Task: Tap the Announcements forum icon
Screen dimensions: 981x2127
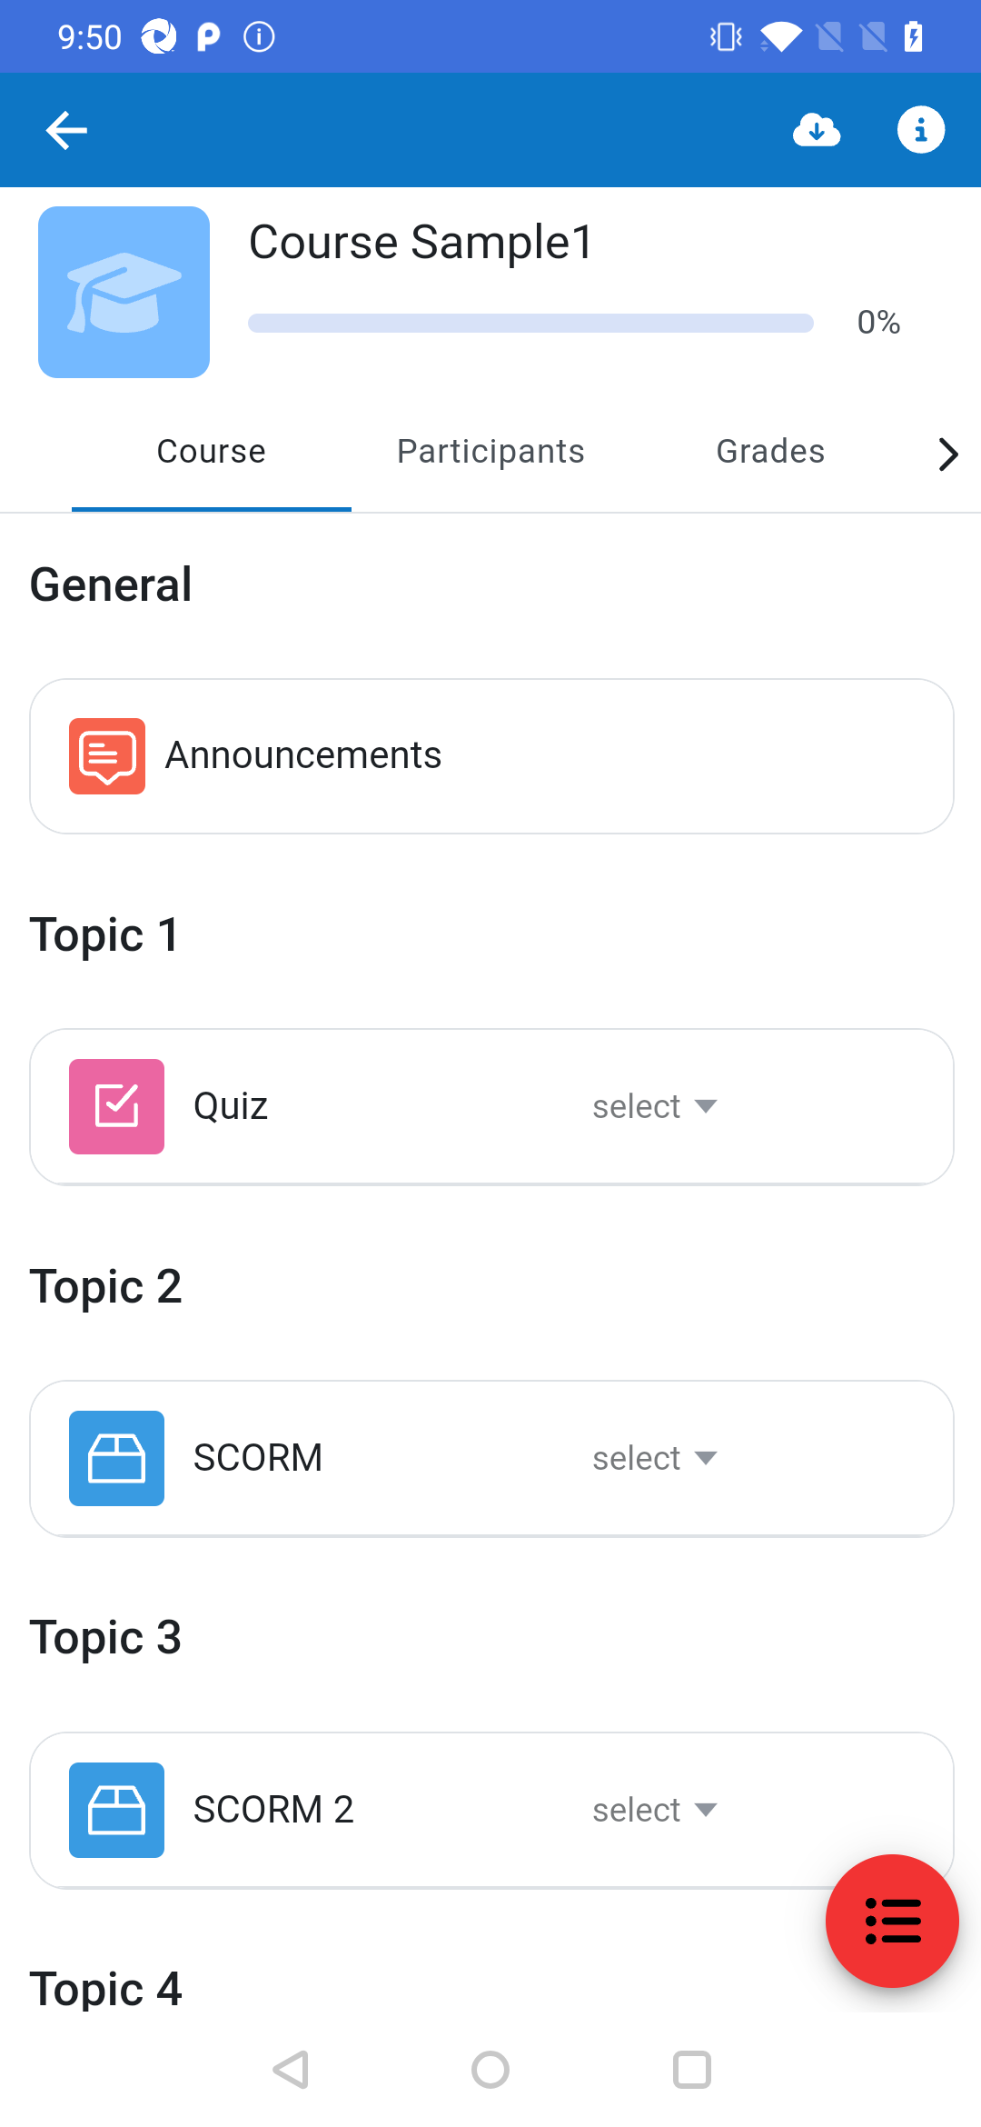Action: [107, 756]
